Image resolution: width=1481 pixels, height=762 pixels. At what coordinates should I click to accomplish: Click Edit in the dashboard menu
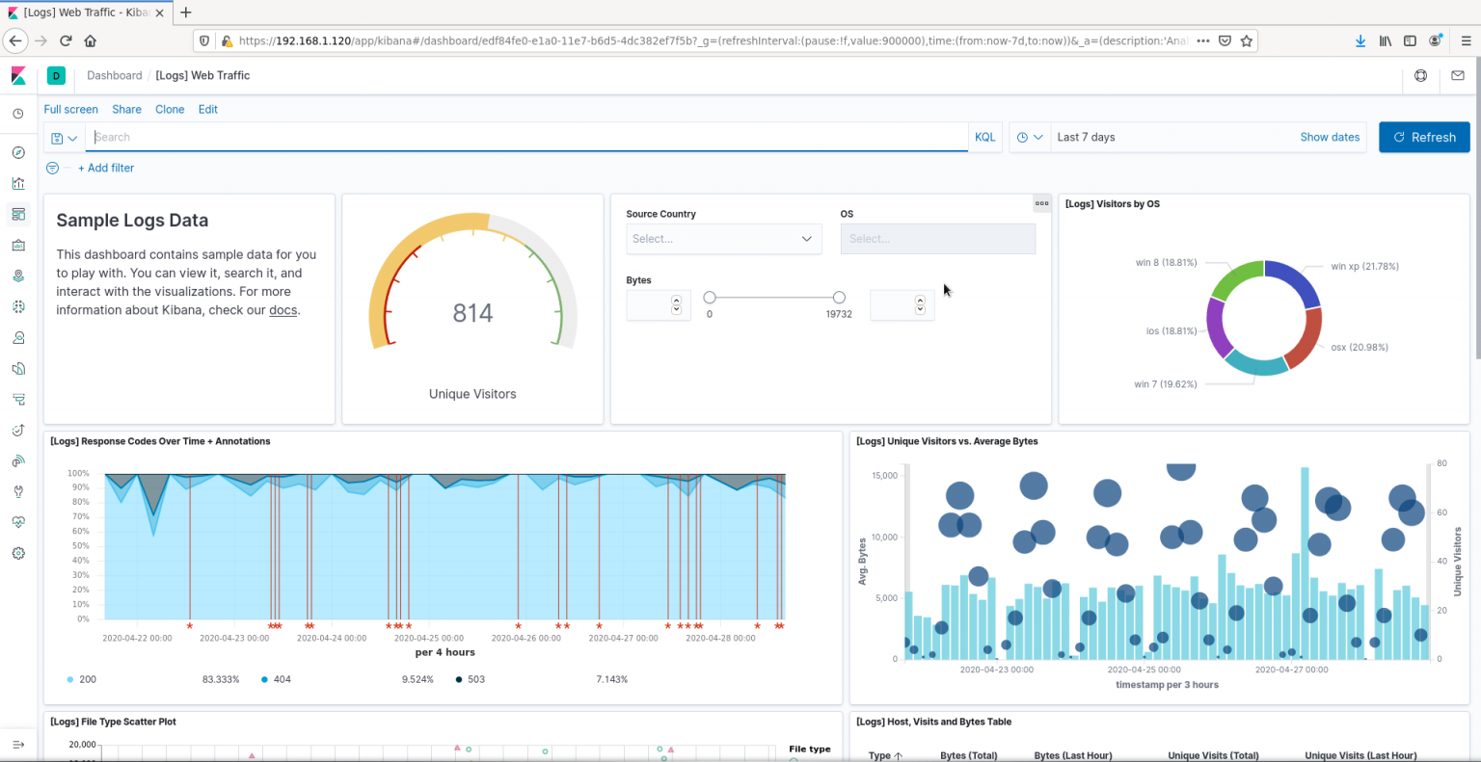208,110
